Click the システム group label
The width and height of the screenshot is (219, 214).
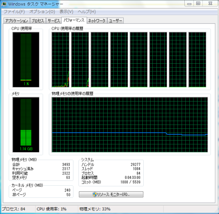(87, 159)
